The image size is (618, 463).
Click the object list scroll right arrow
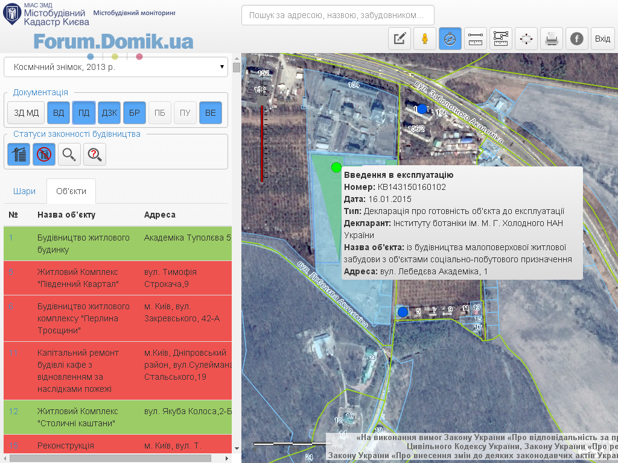pos(227,458)
